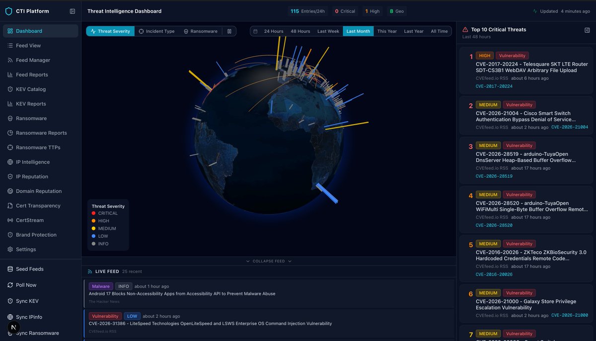Screen dimensions: 596x341
Task: Open the Telesquare SKT LTE Router threat title
Action: pos(531,68)
